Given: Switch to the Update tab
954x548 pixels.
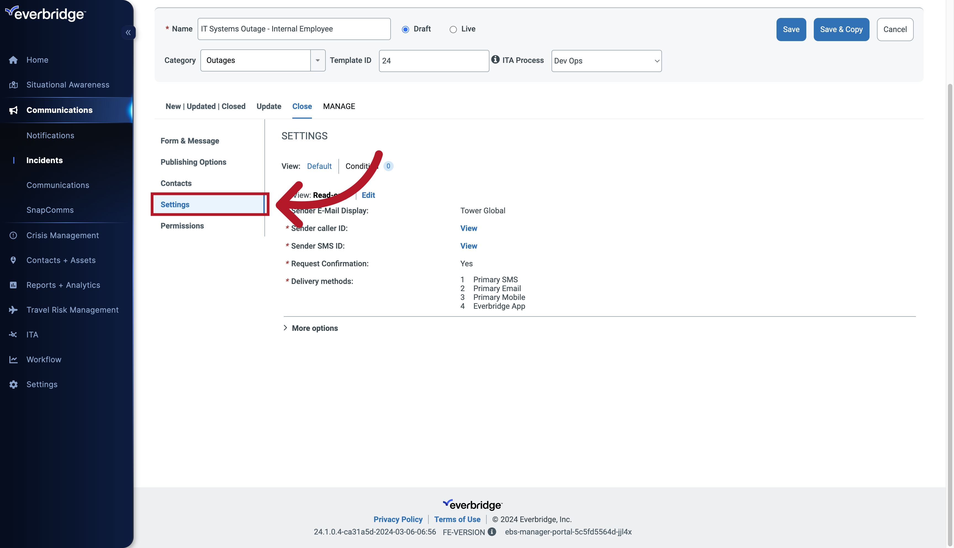Looking at the screenshot, I should (268, 106).
